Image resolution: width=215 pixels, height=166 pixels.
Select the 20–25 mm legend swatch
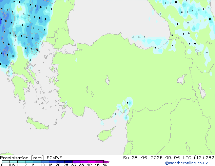pyautogui.click(x=60, y=162)
